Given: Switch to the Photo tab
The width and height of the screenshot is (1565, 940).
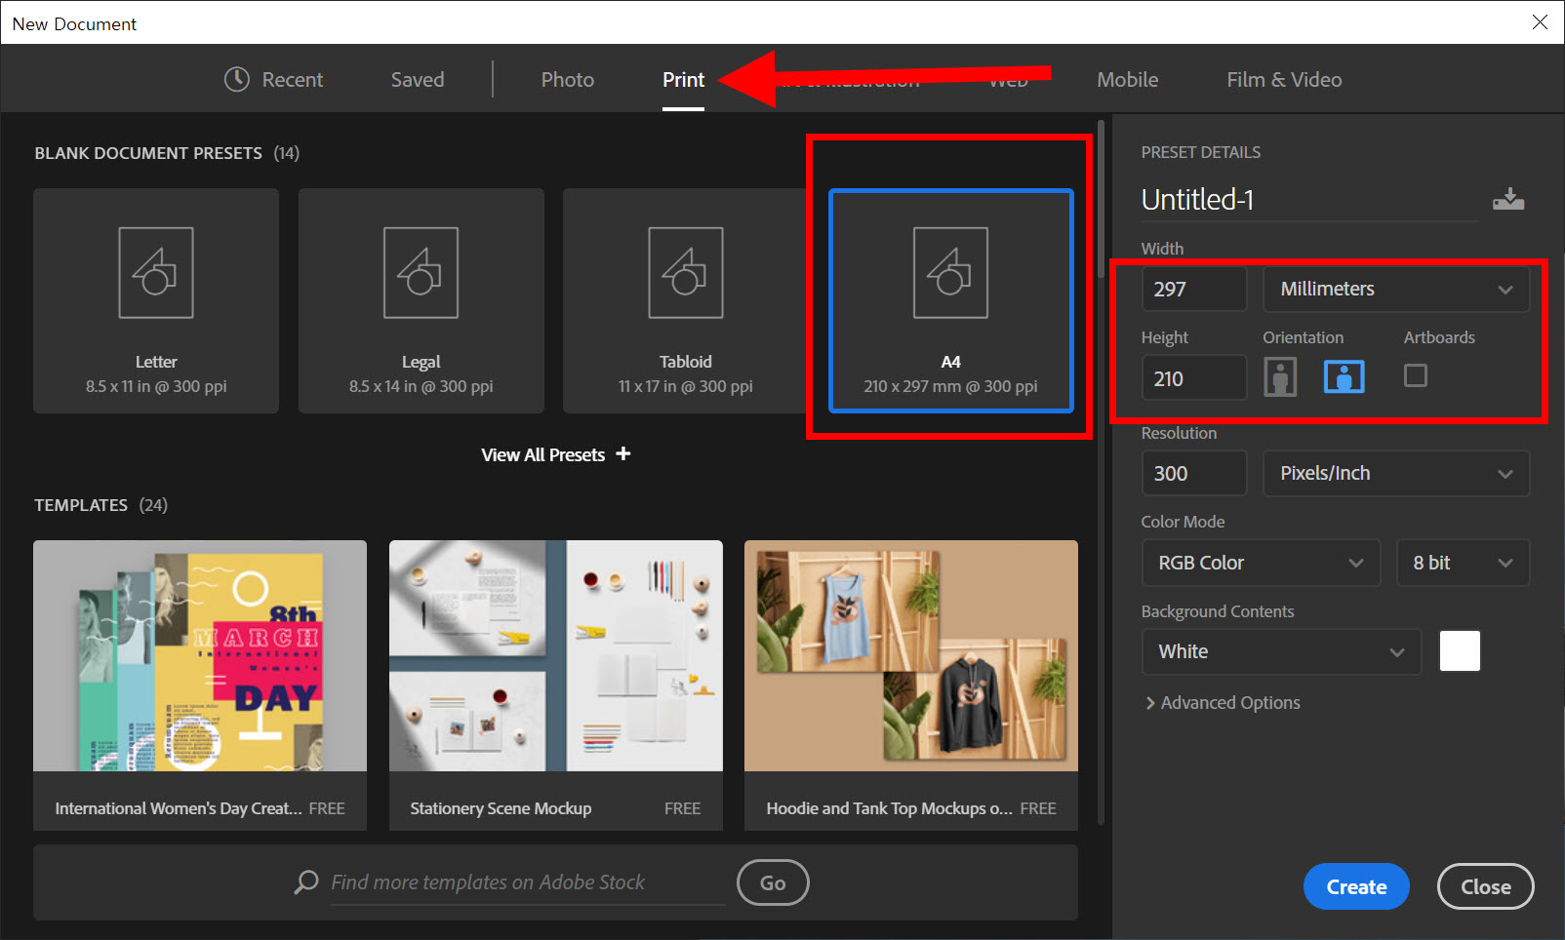Looking at the screenshot, I should [x=568, y=80].
